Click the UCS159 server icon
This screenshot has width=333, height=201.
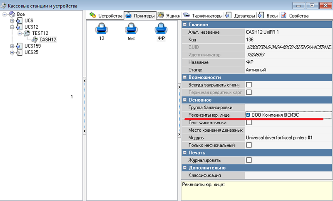(19, 46)
